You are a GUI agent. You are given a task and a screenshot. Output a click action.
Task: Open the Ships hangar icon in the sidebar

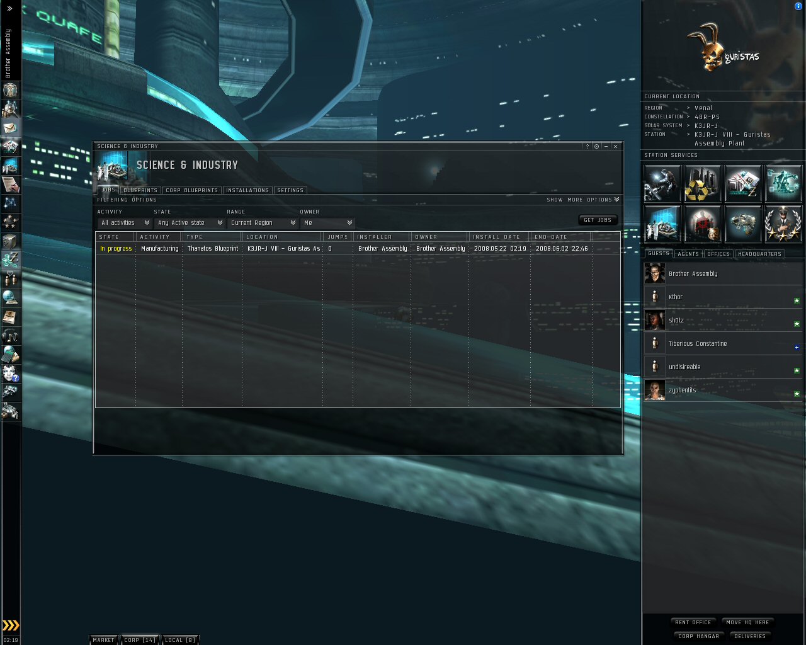click(11, 392)
